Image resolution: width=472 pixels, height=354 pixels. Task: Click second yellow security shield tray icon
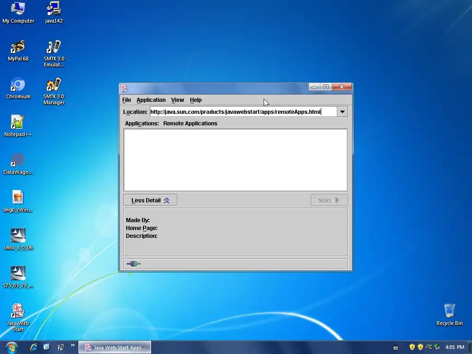[x=420, y=347]
